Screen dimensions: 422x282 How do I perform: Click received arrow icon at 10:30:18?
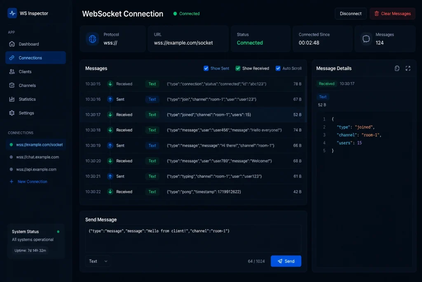(x=110, y=130)
